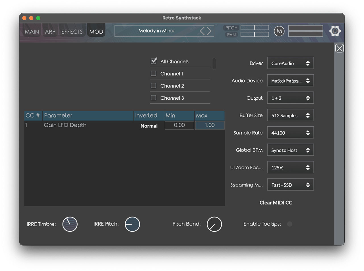This screenshot has width=364, height=271.
Task: Enable the Channel 1 checkbox
Action: click(x=154, y=73)
